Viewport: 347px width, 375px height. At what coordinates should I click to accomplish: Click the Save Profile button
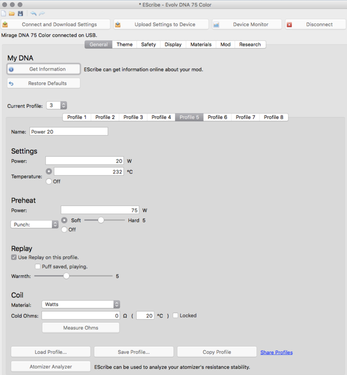click(x=133, y=352)
